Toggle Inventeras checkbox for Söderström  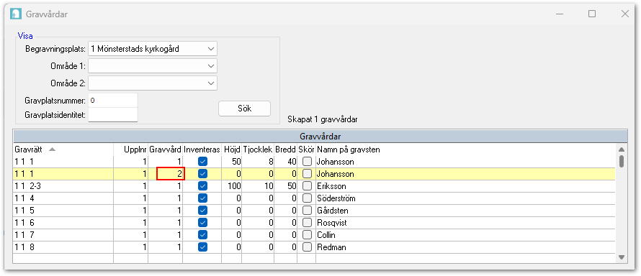pos(202,198)
